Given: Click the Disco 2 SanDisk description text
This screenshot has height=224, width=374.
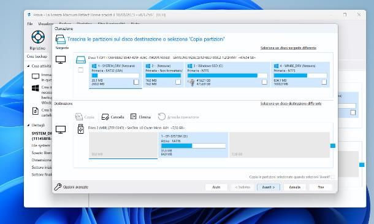Looking at the screenshot, I should point(136,128).
